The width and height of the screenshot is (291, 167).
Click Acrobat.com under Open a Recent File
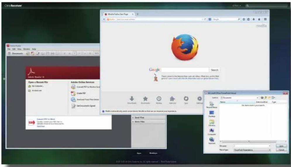[35, 91]
